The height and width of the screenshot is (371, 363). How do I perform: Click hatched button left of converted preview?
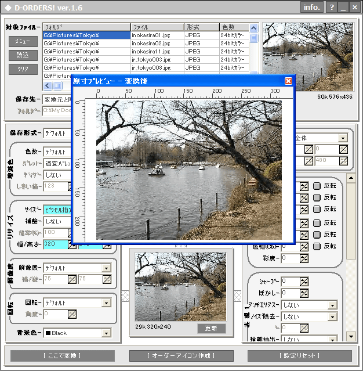coord(125,296)
